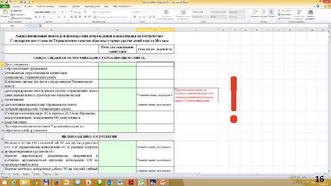Open the AutoSum dropdown
Image resolution: width=331 pixels, height=186 pixels.
tap(285, 11)
